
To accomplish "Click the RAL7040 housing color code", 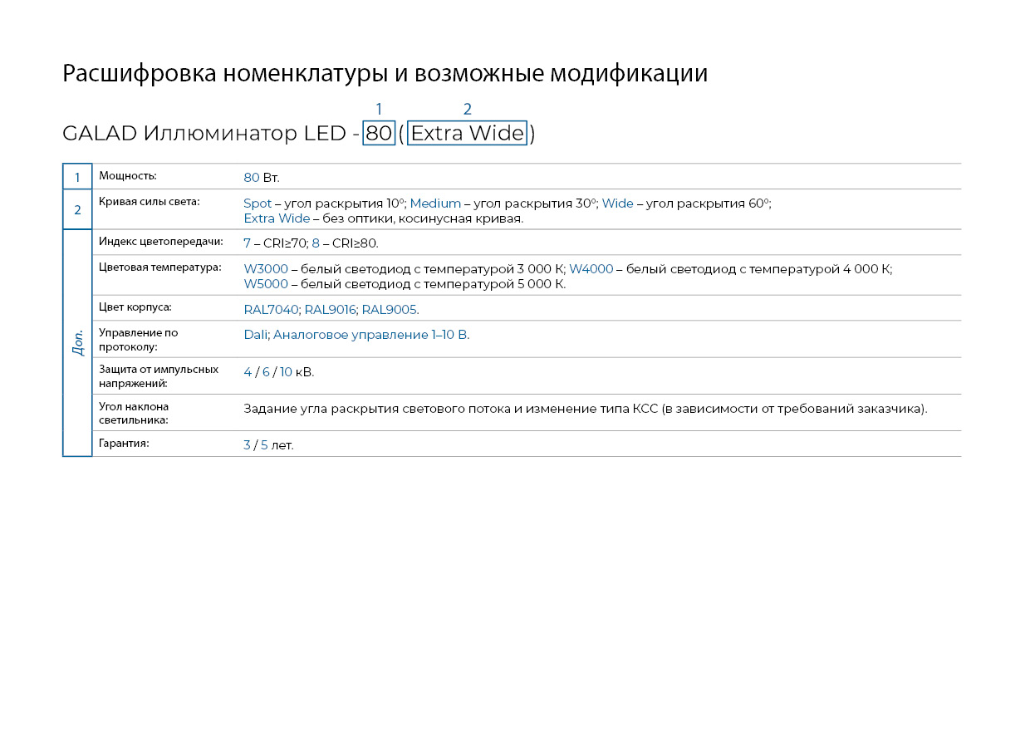I will (271, 310).
